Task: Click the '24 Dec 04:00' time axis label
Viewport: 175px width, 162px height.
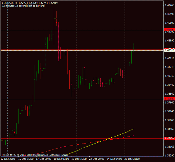Action: pos(115,159)
